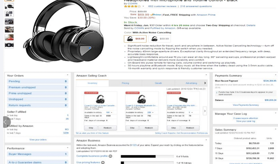The height and width of the screenshot is (164, 278).
Task: Open the star rating breakdown arrow
Action: pos(143,6)
